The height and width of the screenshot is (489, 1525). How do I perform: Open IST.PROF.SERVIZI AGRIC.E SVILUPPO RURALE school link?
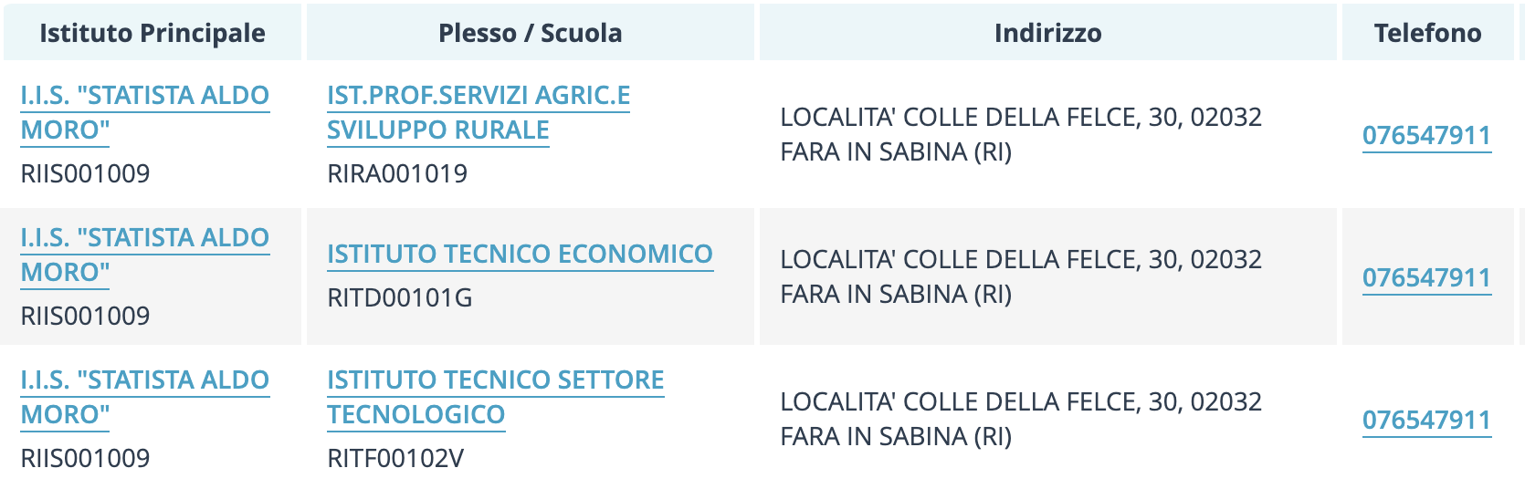[479, 112]
